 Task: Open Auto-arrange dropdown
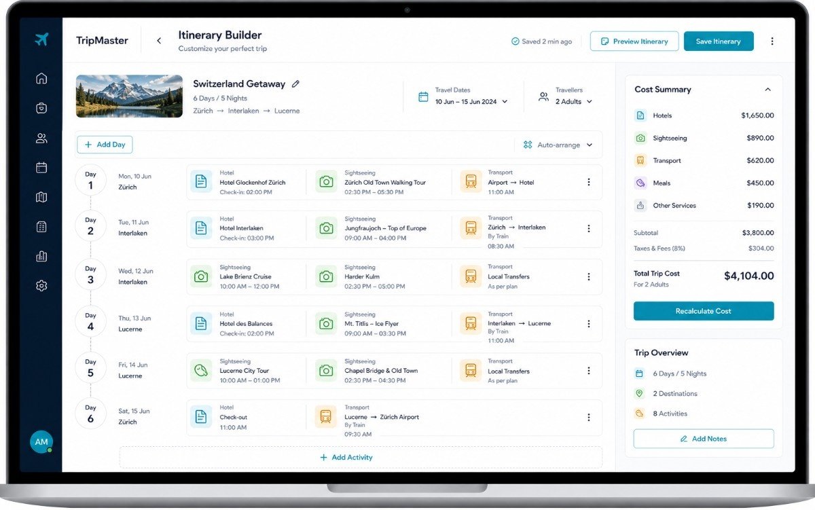click(x=558, y=145)
